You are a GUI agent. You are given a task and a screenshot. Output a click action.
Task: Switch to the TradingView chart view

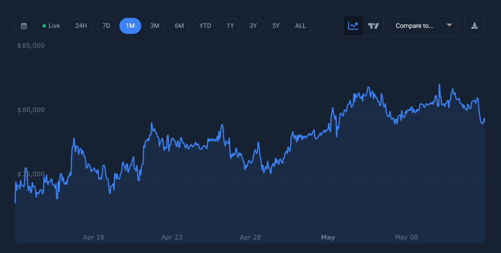pos(373,26)
